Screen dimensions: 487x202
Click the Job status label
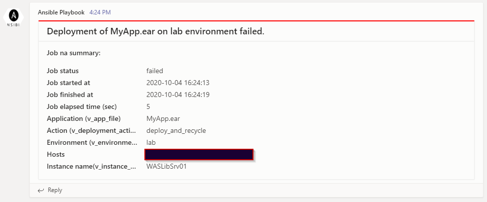(x=63, y=71)
